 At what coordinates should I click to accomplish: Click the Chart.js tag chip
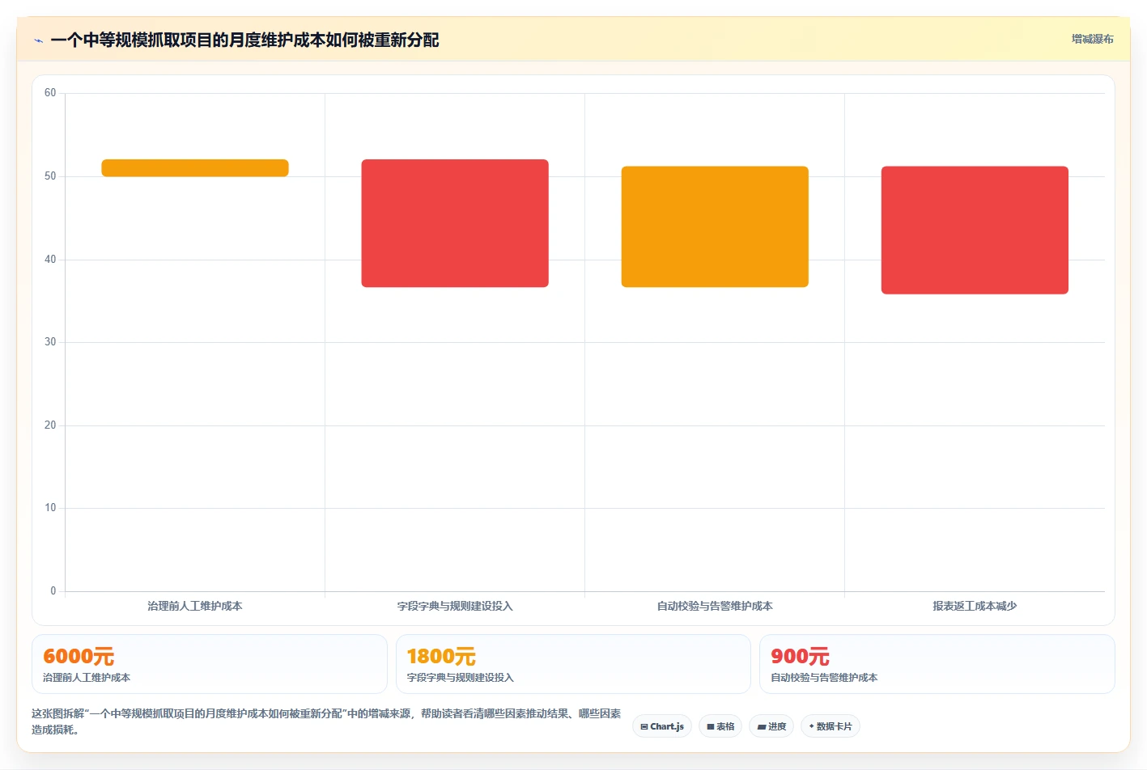pos(662,726)
